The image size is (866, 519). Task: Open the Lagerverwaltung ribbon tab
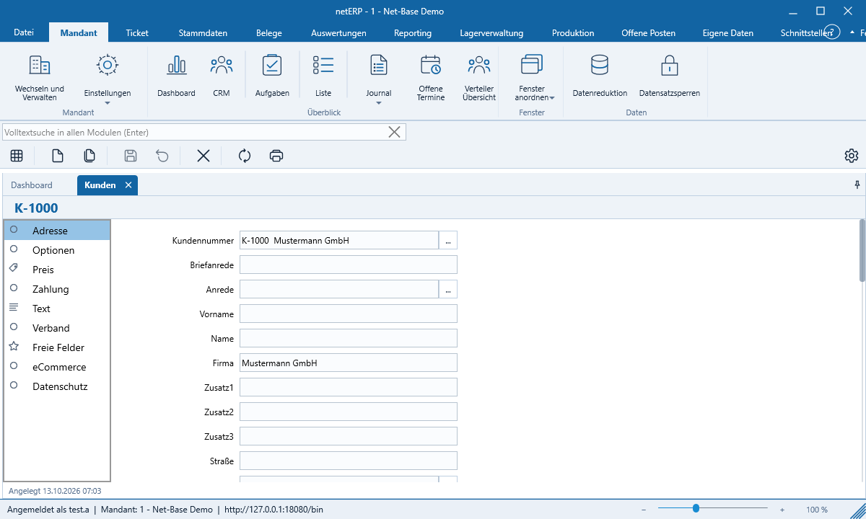(x=491, y=32)
